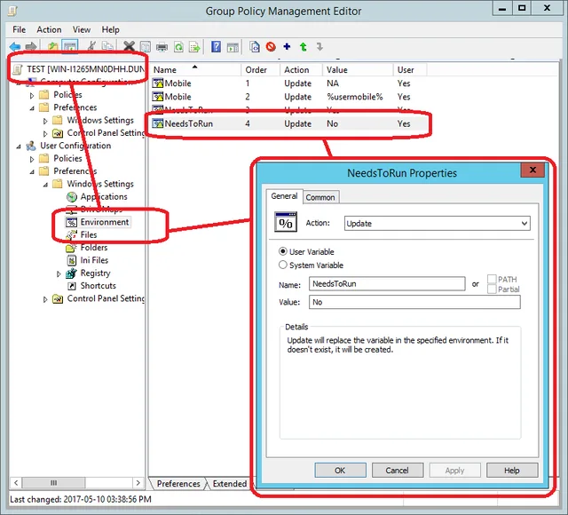This screenshot has width=568, height=515.
Task: Select NeedsToRun row with order 4
Action: click(x=288, y=123)
